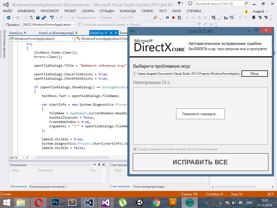Open the СЕРВИС menu
The width and height of the screenshot is (277, 208).
(147, 11)
